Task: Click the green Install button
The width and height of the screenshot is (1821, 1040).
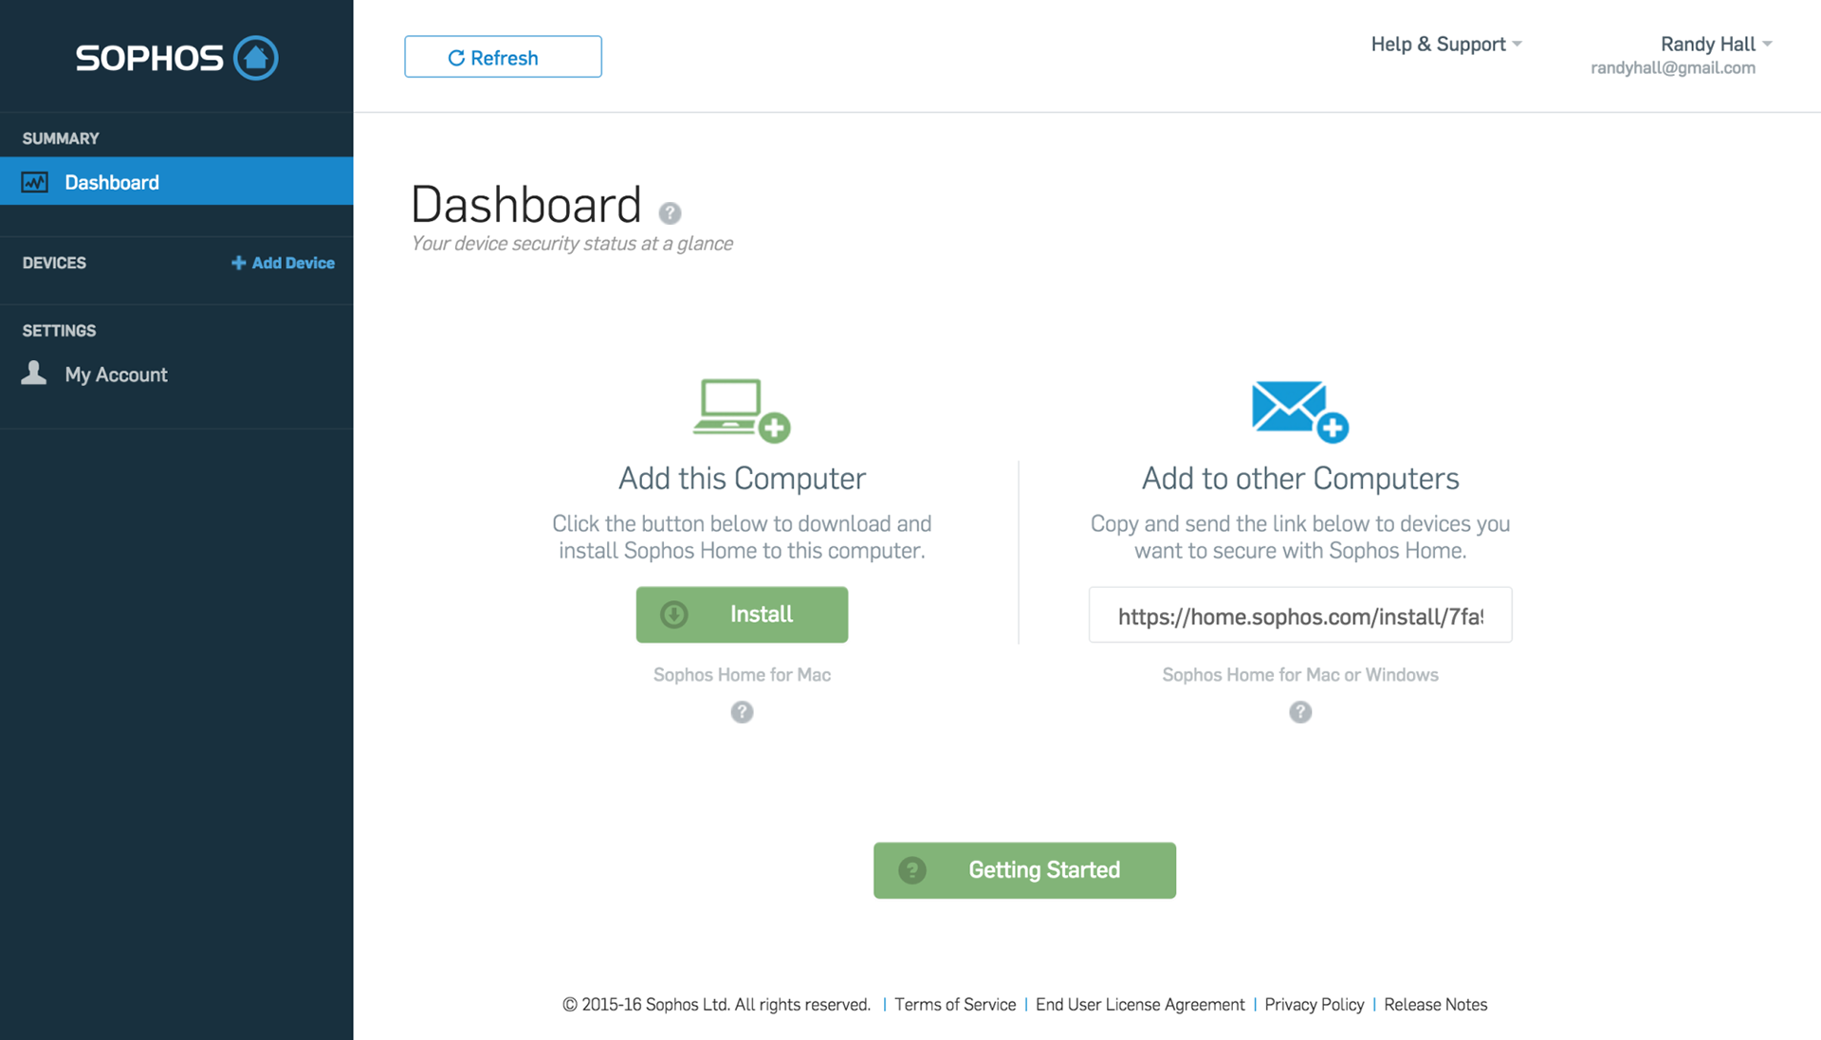Action: click(742, 614)
